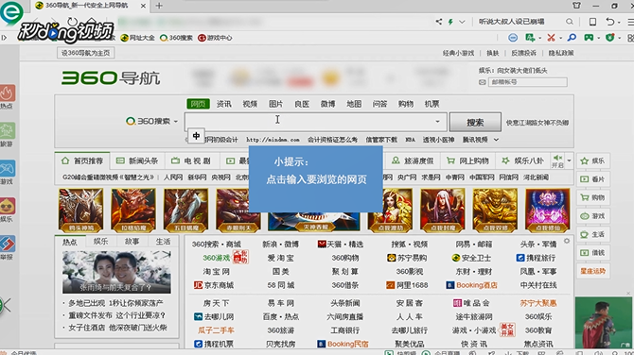Open a new tab with plus button
The height and width of the screenshot is (355, 634).
[159, 6]
